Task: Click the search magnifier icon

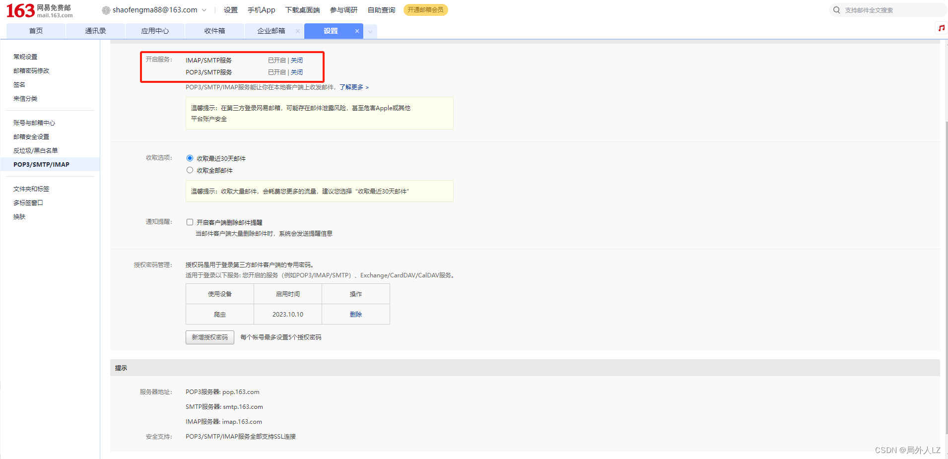Action: click(x=837, y=9)
